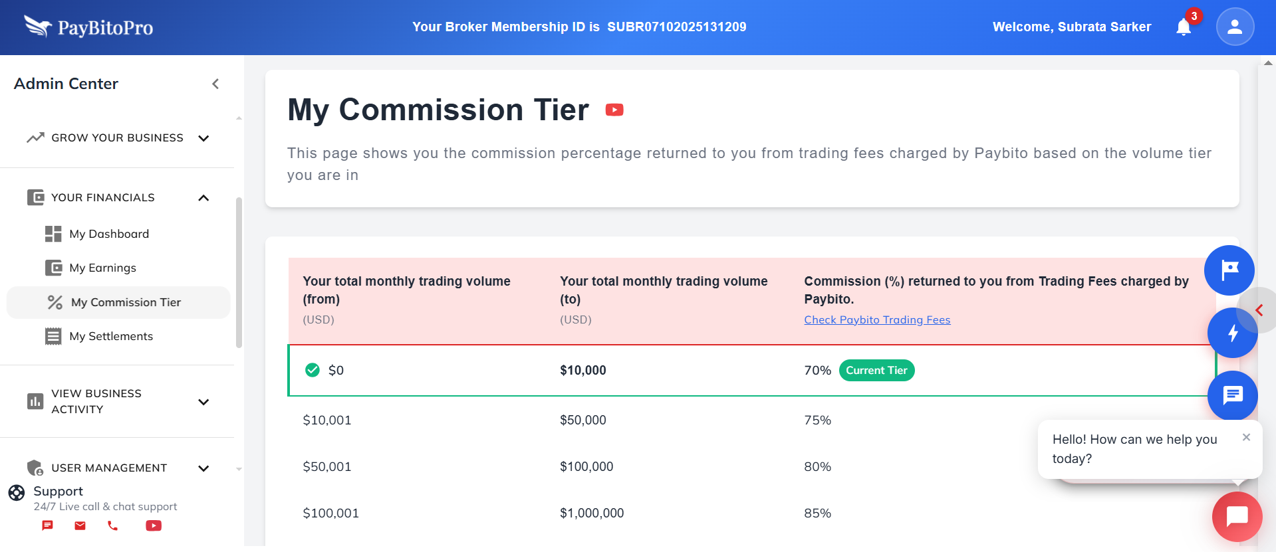The width and height of the screenshot is (1276, 552).
Task: Collapse the Your Financials section
Action: coord(203,198)
